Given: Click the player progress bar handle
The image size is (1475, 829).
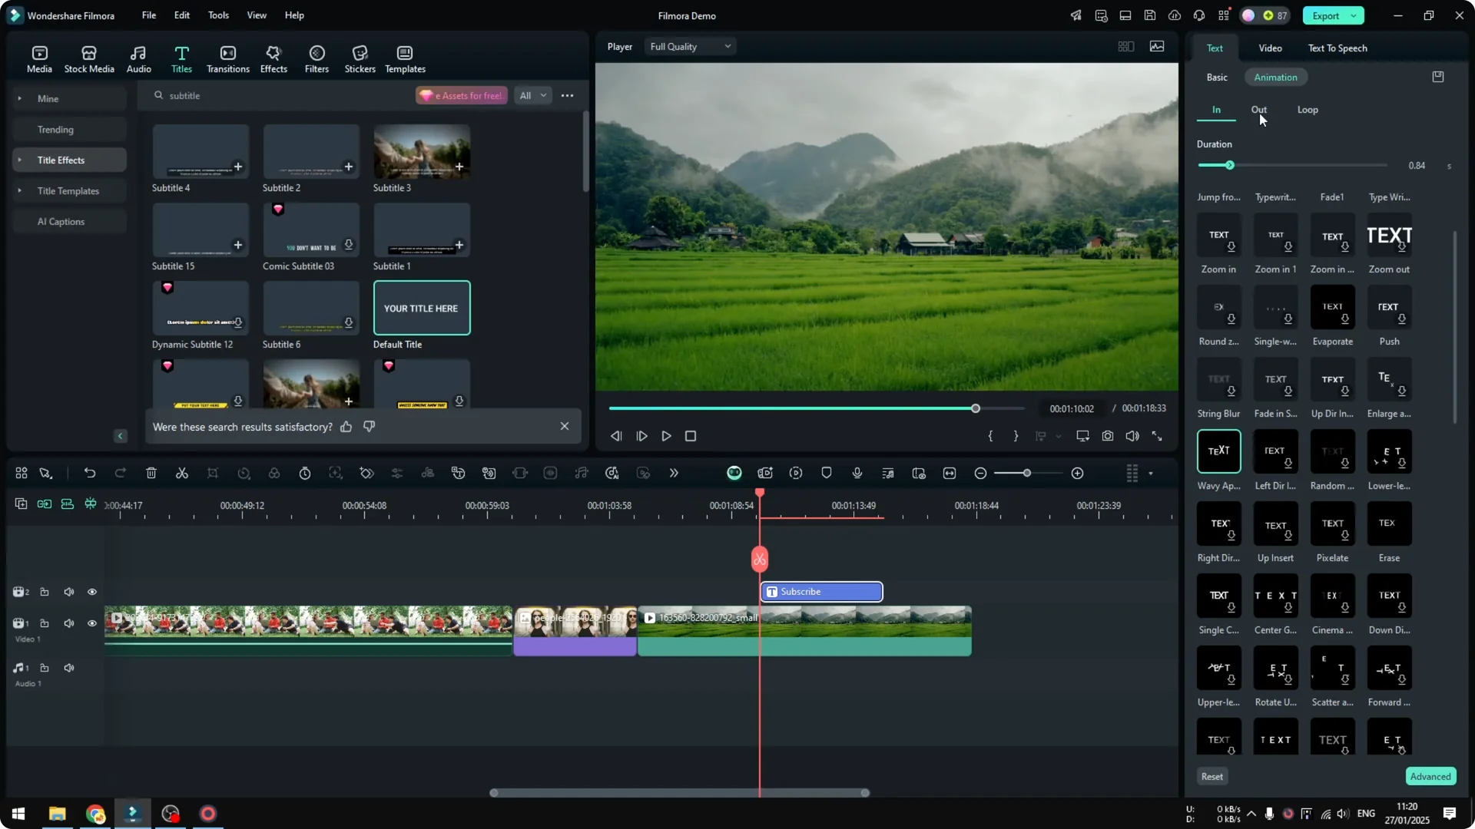Looking at the screenshot, I should [976, 408].
